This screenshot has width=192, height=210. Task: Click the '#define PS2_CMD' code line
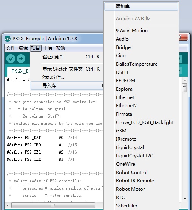(42, 145)
